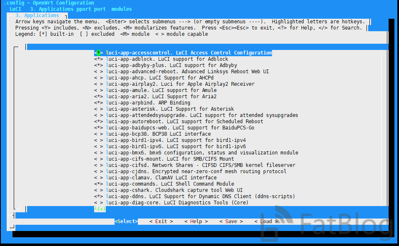
Task: Enable the luci-app-advanced-reboot selection marker
Action: 98,72
